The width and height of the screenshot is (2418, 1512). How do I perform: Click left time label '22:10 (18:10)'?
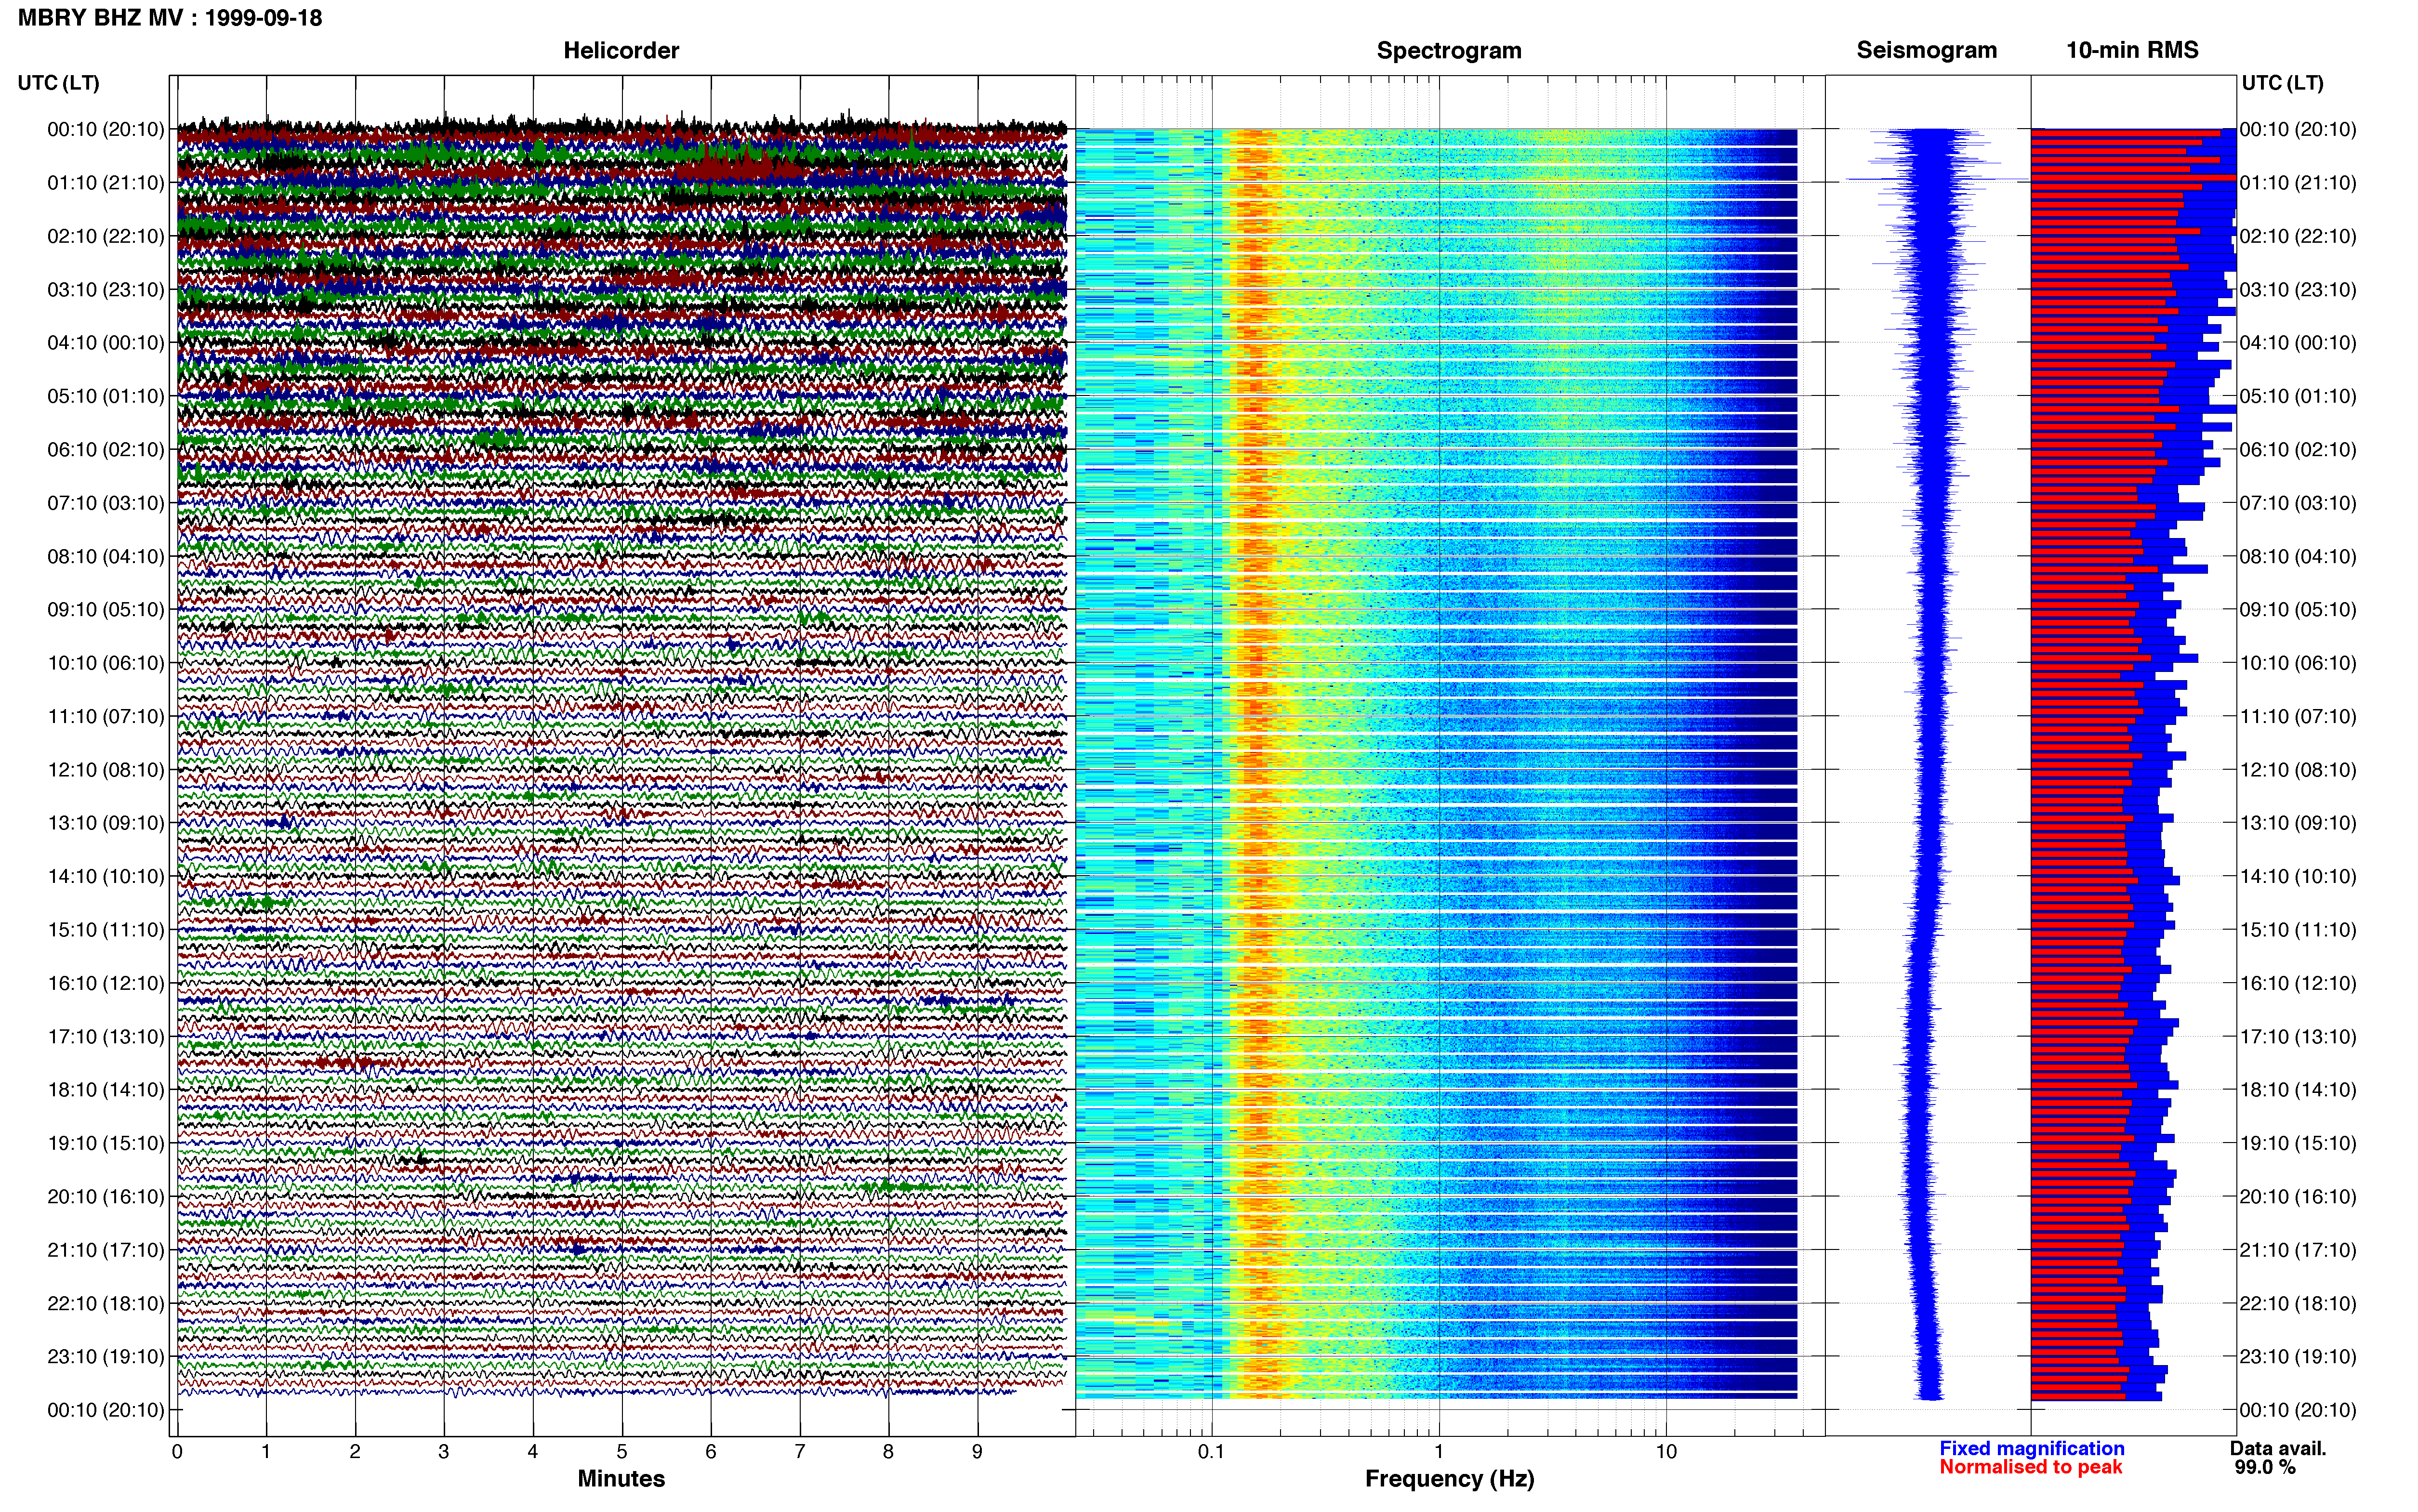[x=106, y=1303]
